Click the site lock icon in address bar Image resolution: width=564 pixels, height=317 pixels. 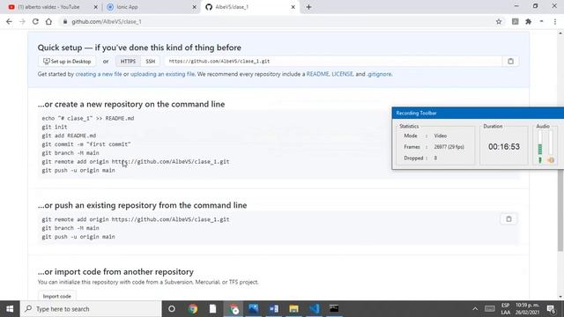click(x=64, y=21)
